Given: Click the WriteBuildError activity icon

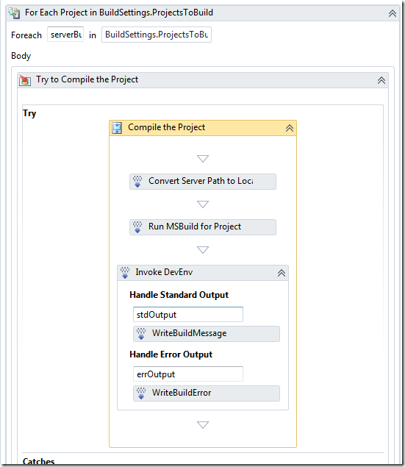Looking at the screenshot, I should click(141, 393).
